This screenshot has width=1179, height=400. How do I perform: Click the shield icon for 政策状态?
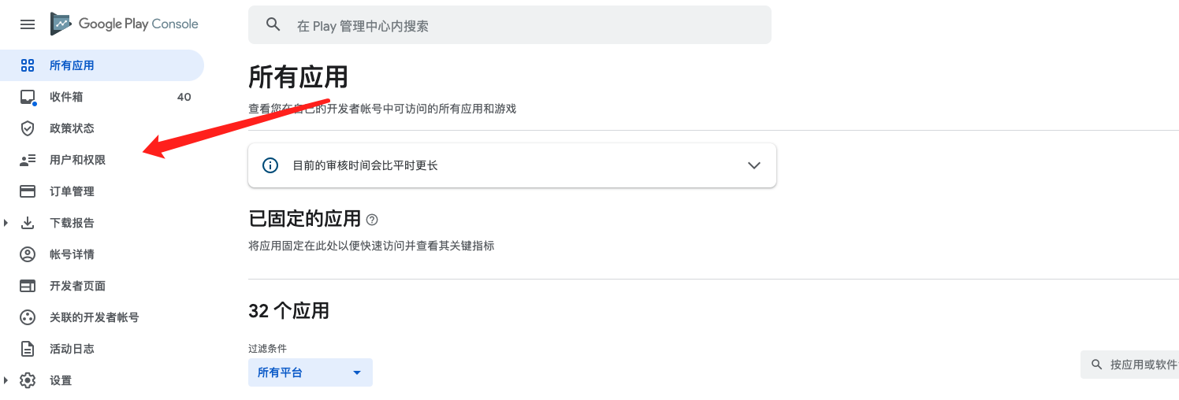28,128
